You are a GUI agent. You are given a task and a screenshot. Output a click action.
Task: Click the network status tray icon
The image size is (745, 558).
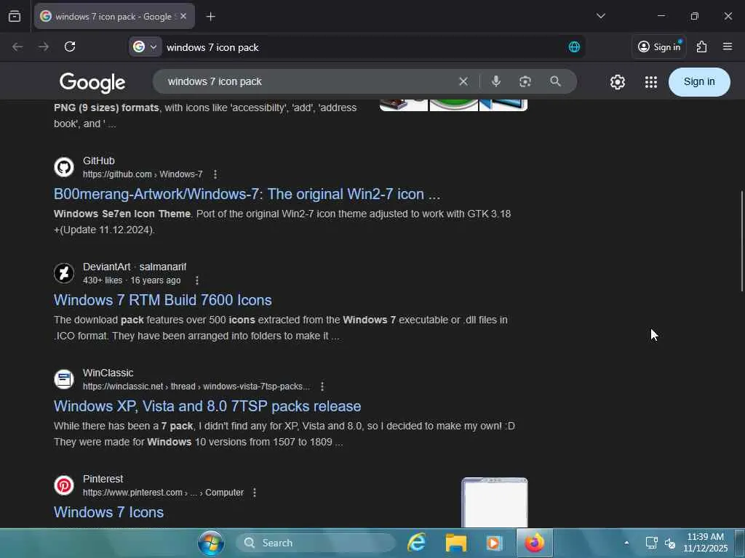651,543
